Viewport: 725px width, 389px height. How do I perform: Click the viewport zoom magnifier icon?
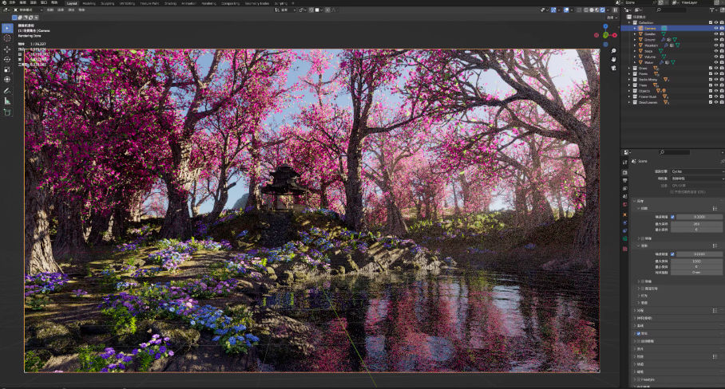(x=612, y=49)
